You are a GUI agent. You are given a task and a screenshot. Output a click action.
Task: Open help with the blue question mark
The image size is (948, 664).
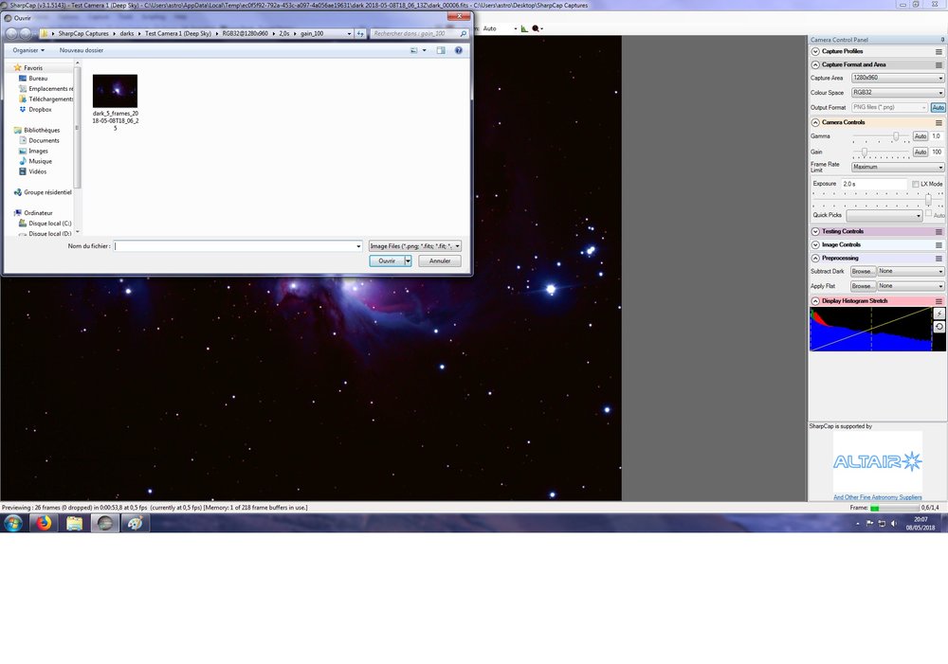458,51
